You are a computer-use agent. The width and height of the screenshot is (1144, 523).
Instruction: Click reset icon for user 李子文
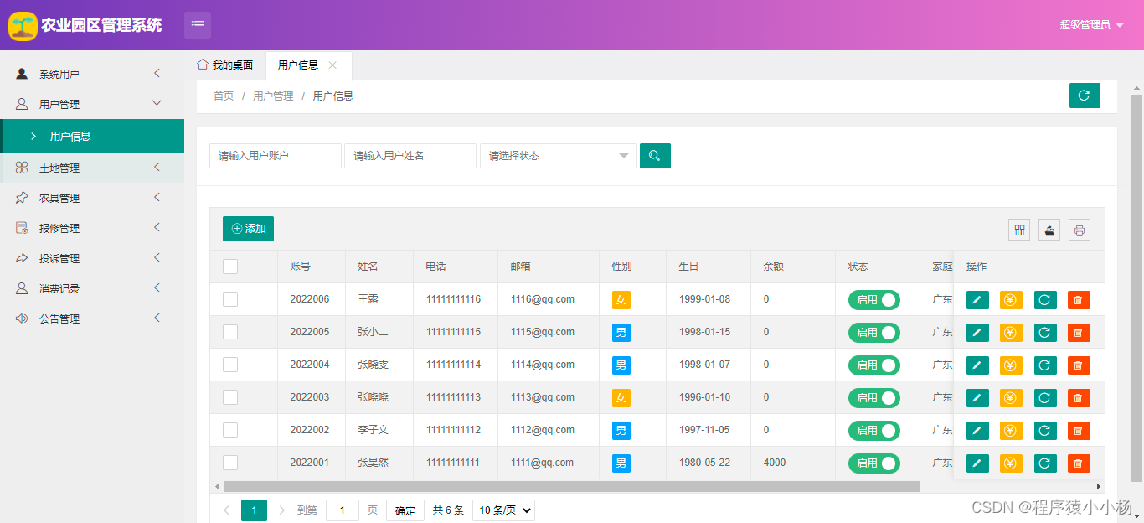[x=1044, y=431]
